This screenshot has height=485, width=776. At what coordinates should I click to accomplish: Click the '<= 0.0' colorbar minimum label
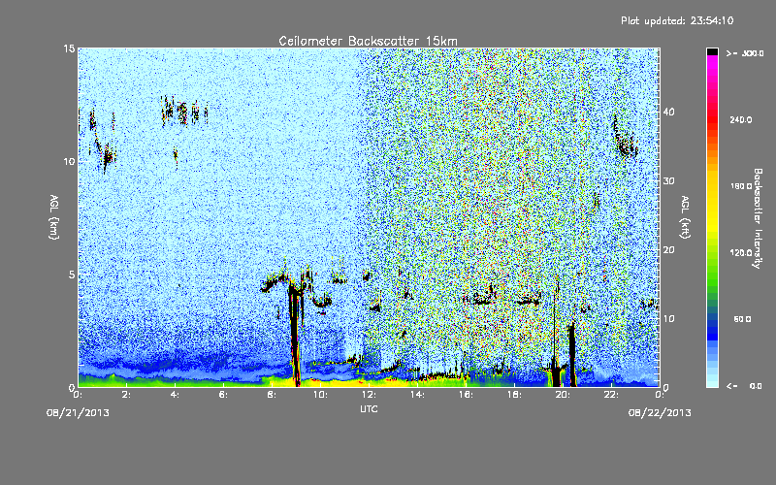(745, 386)
